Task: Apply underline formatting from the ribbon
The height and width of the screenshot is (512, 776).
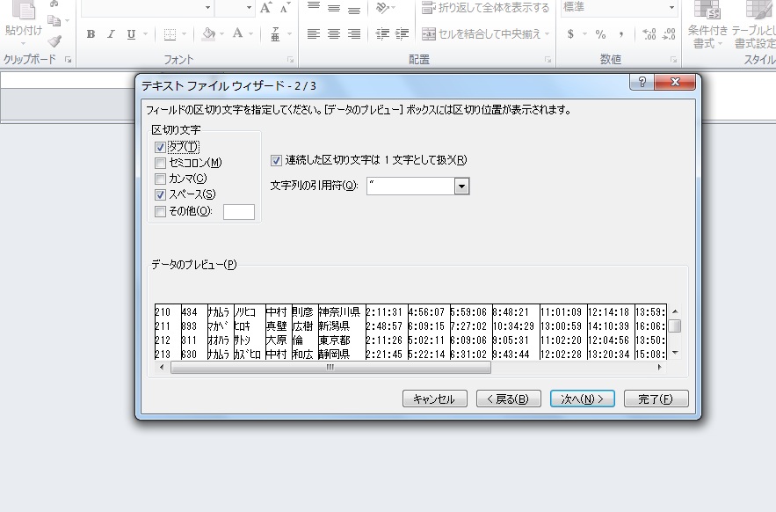Action: [x=131, y=34]
